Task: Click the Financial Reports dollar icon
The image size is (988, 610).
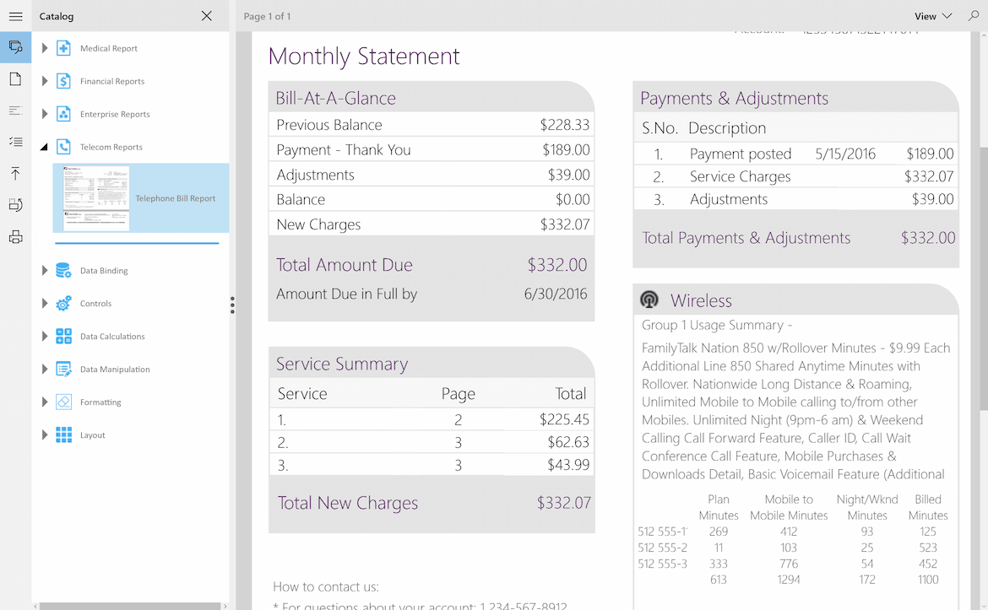Action: 63,81
